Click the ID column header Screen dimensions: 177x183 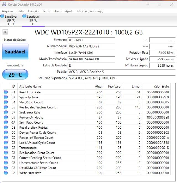tap(13, 86)
